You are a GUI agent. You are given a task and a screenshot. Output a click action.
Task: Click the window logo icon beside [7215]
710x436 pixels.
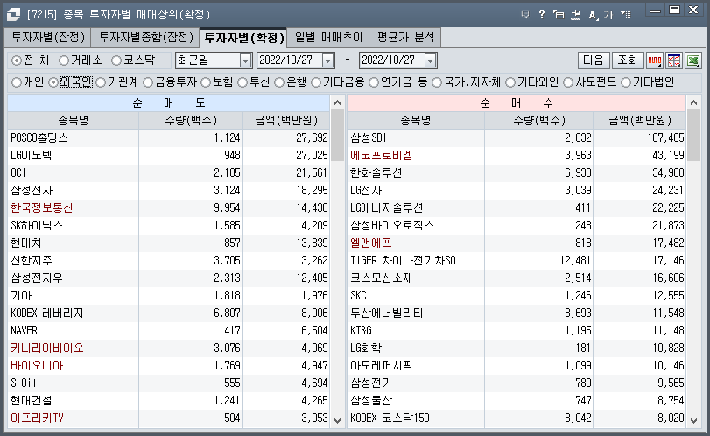(x=13, y=15)
